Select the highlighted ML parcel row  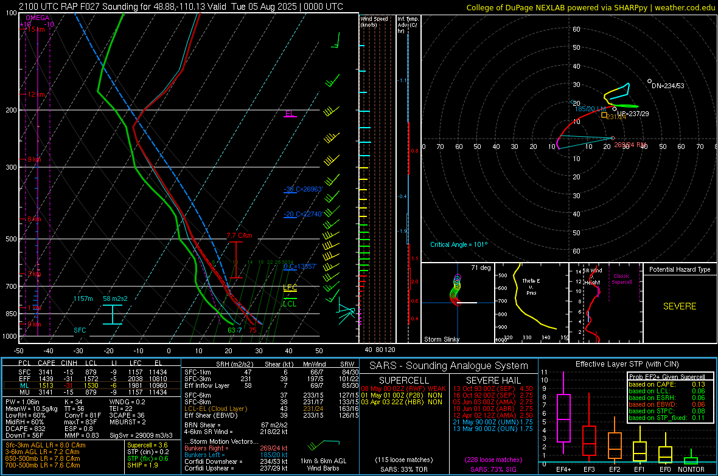point(92,385)
